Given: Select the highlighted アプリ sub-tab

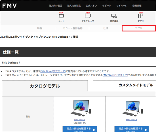Looking at the screenshot, I should click(x=139, y=28).
